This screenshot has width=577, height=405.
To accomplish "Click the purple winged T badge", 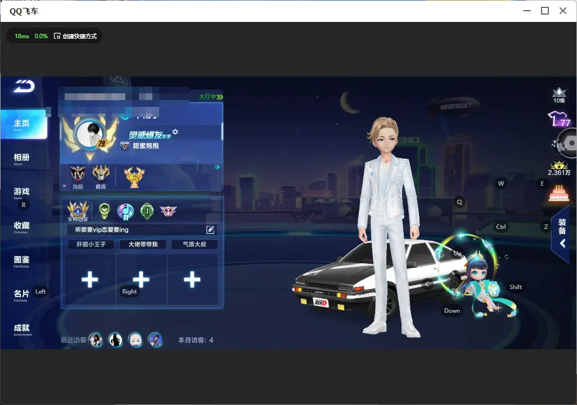I will [x=168, y=211].
